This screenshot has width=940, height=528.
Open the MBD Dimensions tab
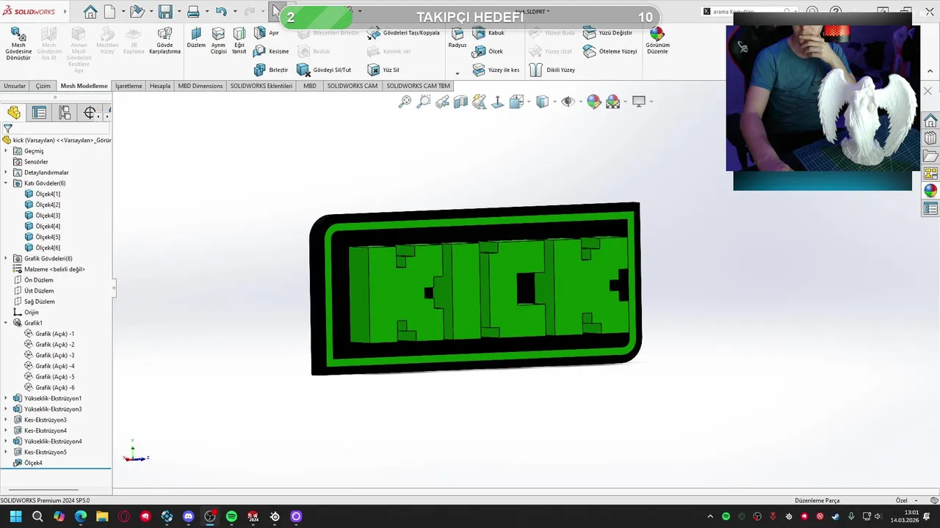point(200,86)
